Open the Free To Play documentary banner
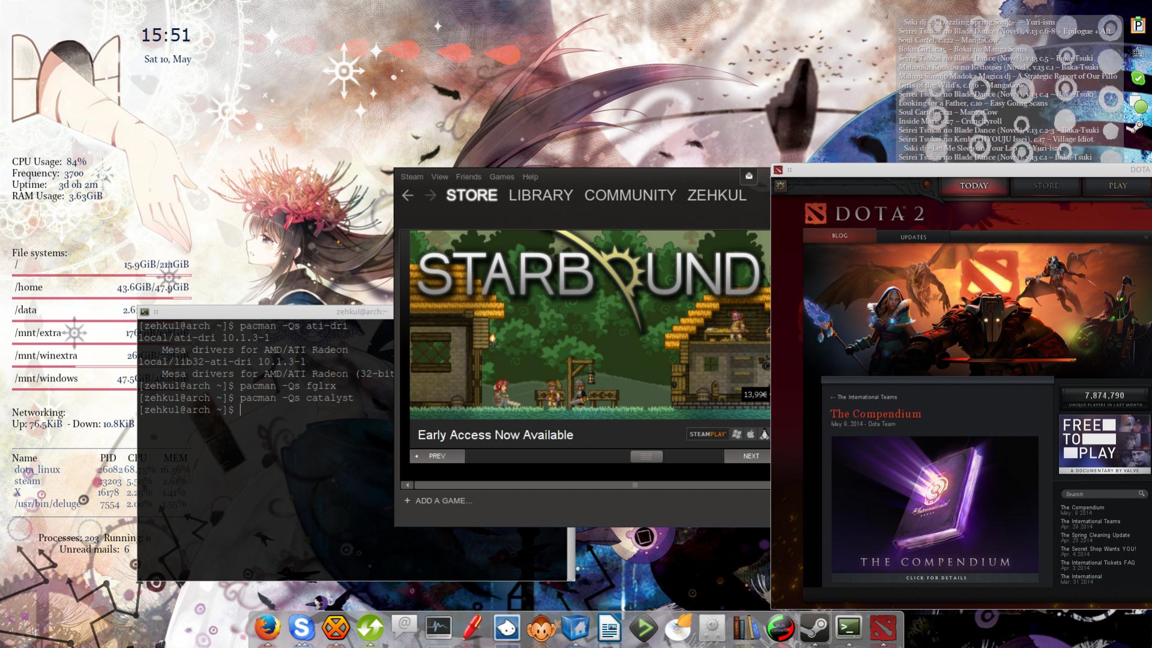The image size is (1152, 648). click(1105, 444)
